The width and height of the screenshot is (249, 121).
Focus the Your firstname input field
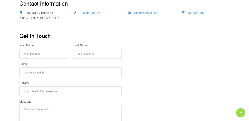point(43,54)
